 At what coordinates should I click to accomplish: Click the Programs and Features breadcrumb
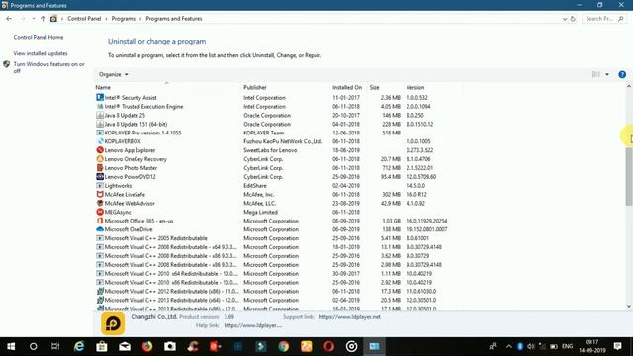[x=174, y=19]
